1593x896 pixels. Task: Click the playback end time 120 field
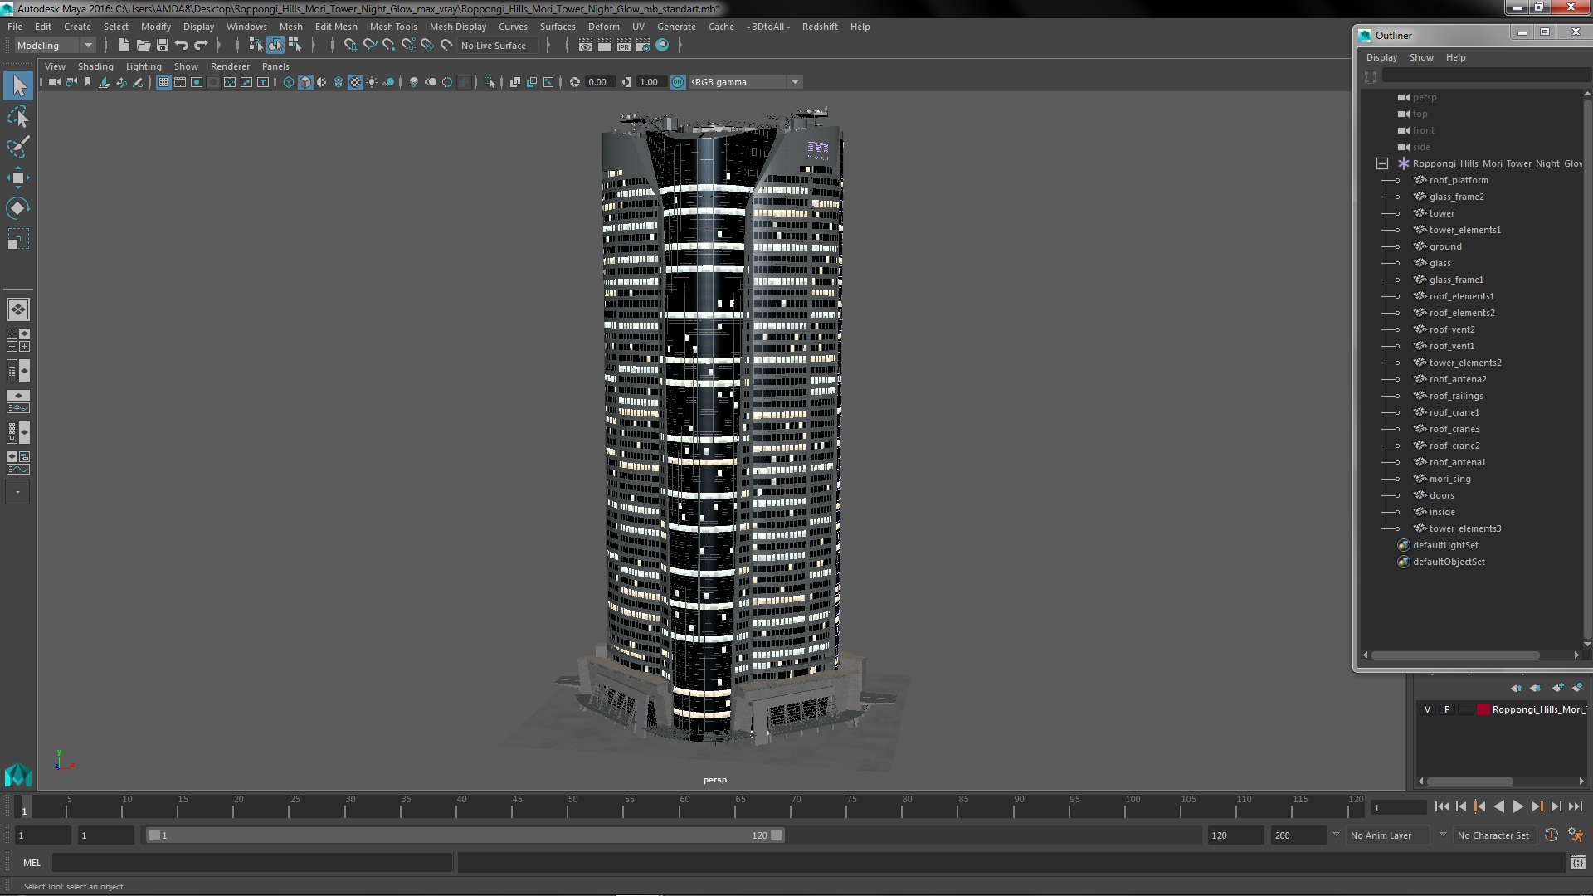tap(1235, 835)
